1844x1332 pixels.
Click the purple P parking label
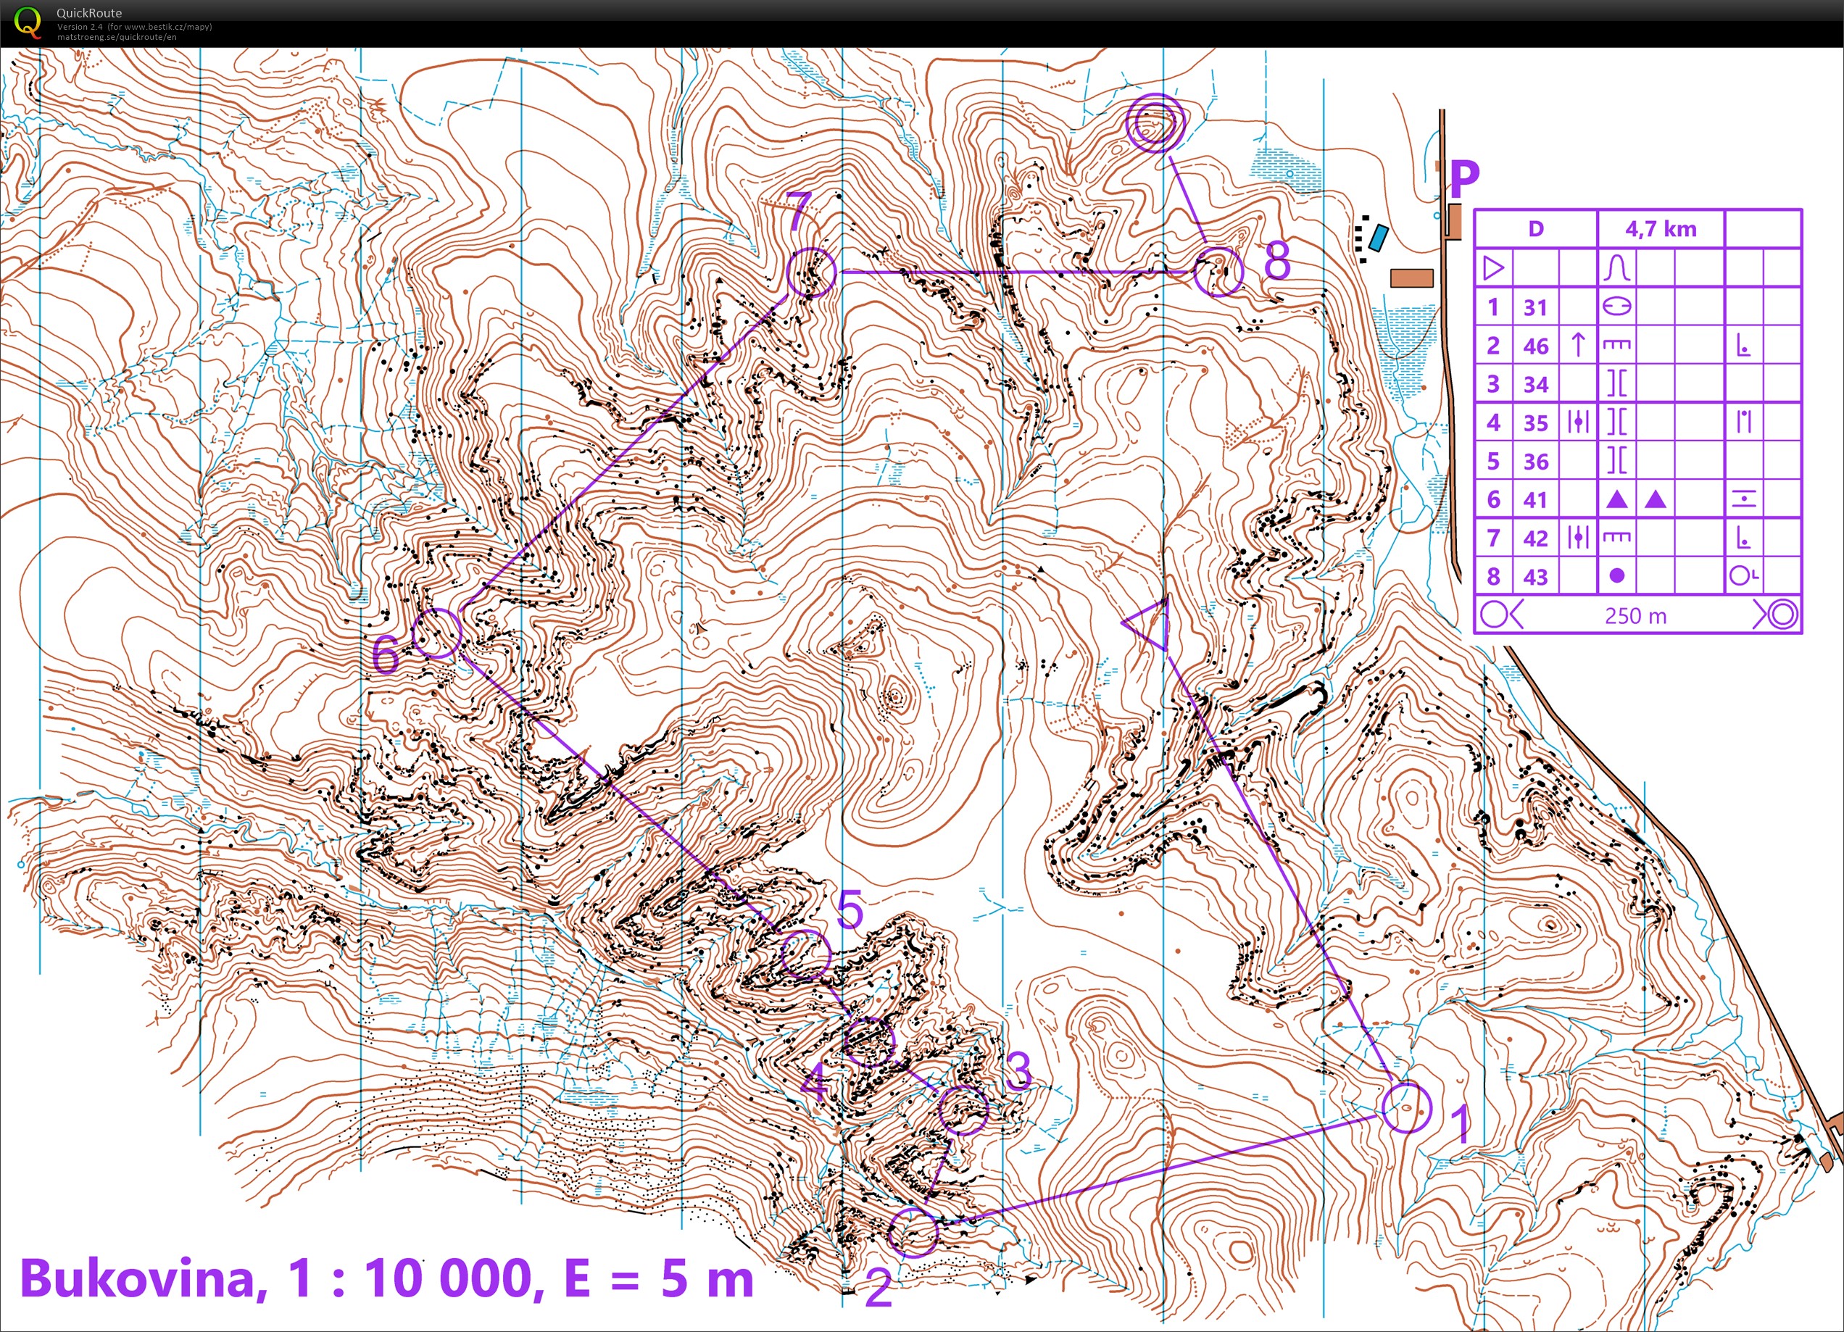1466,178
